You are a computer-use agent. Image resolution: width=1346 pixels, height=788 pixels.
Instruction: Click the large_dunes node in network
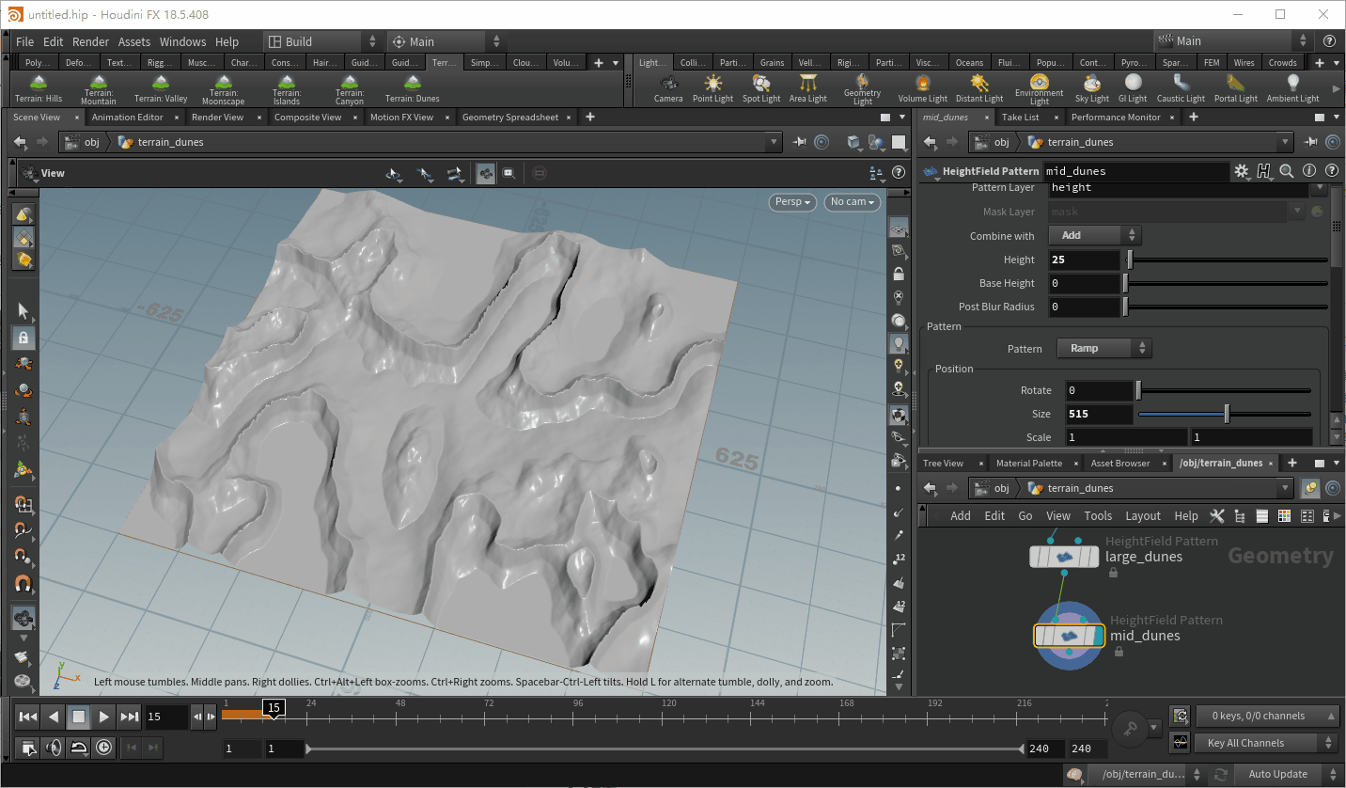1064,558
